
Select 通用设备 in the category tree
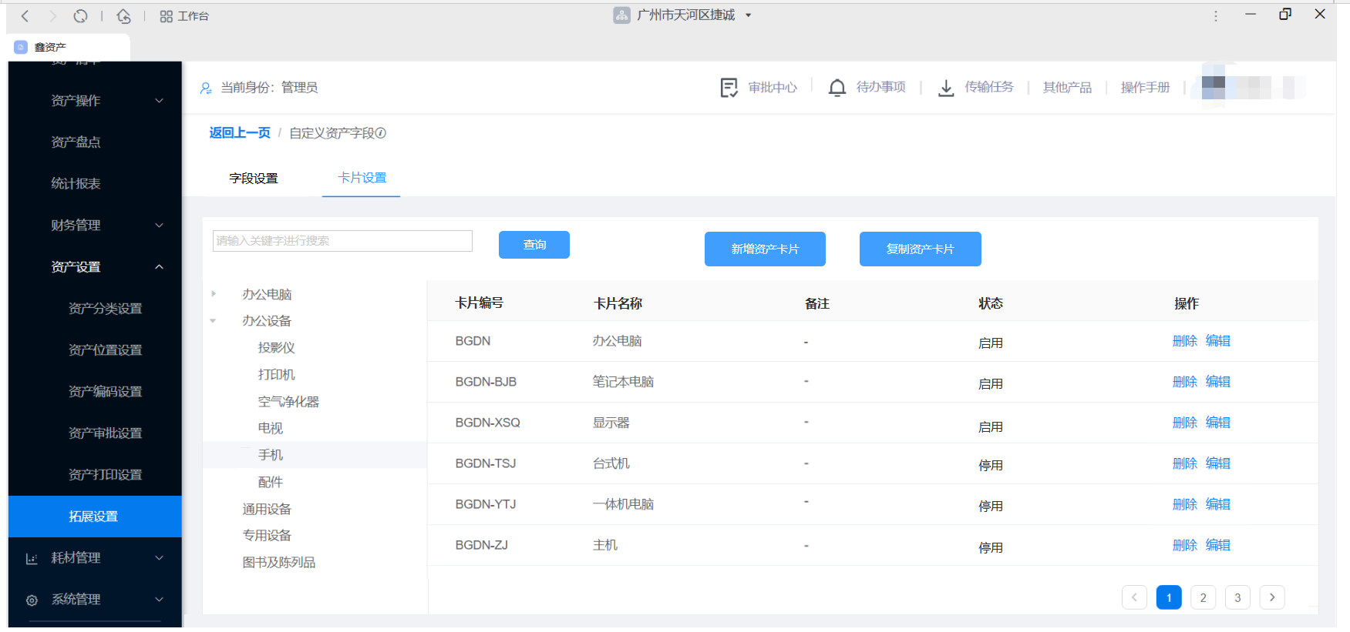click(267, 509)
